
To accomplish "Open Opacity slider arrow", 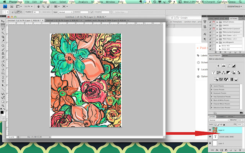I will (x=243, y=120).
